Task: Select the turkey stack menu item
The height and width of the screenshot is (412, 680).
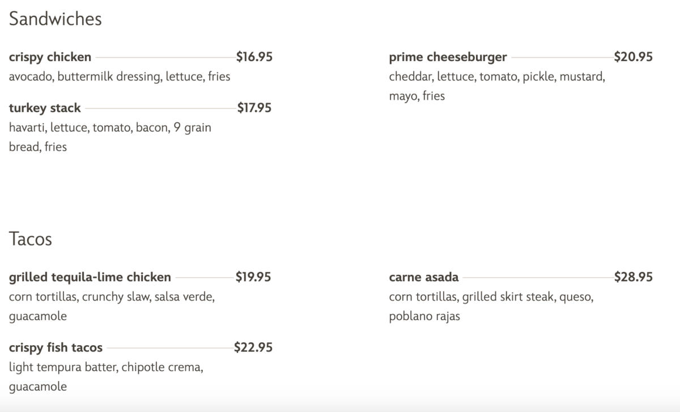Action: tap(45, 108)
